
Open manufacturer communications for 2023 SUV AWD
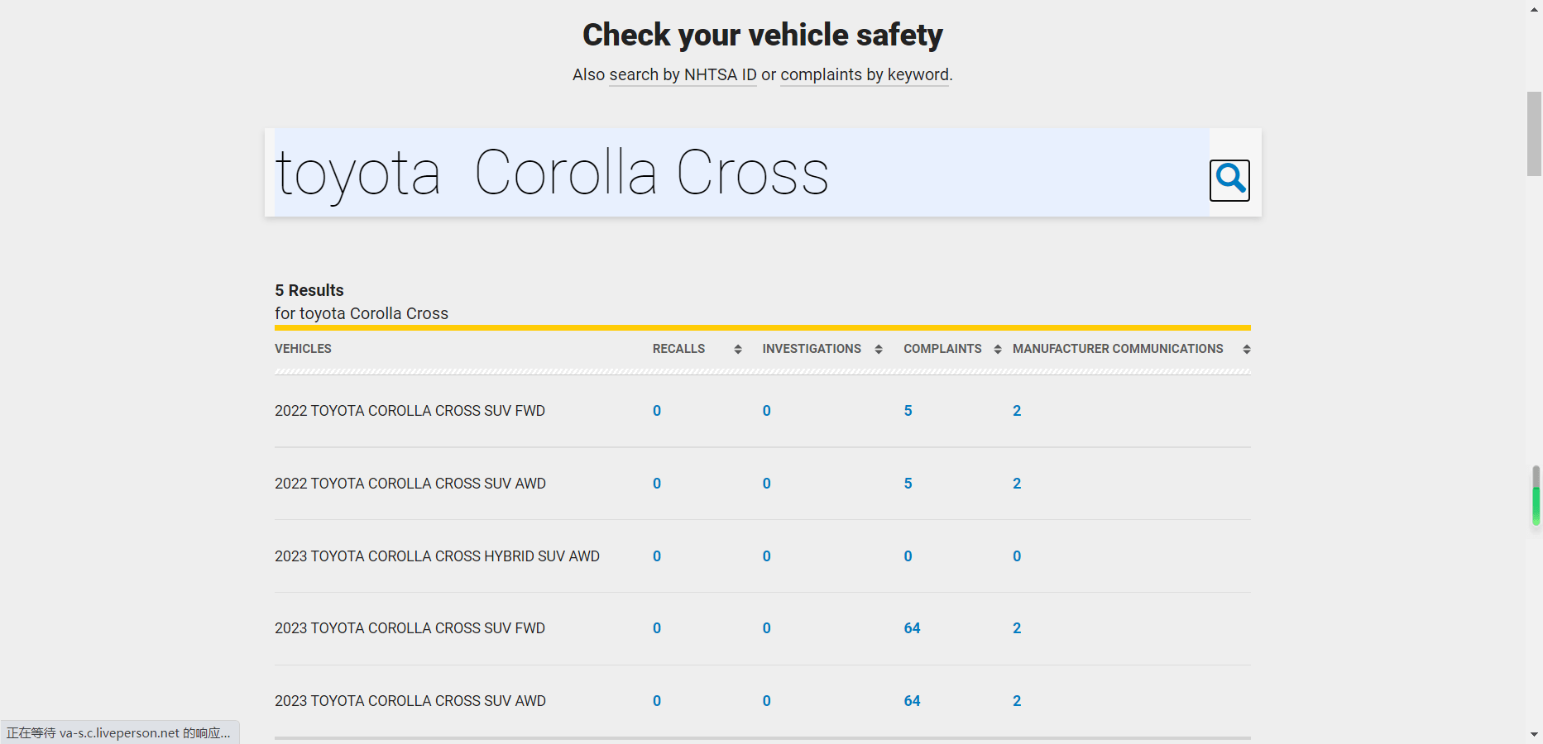pos(1017,701)
